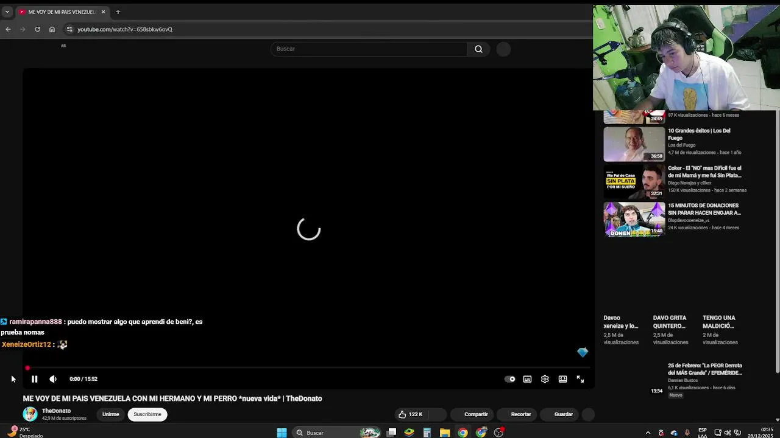
Task: Open TheDonato channel name link
Action: [56, 411]
